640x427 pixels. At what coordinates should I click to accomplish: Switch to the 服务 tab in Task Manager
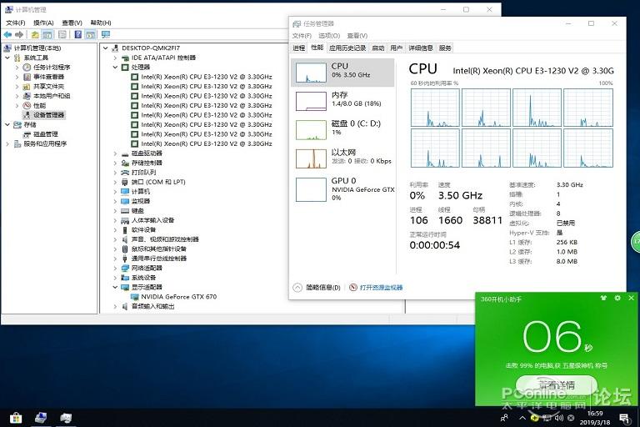tap(445, 48)
